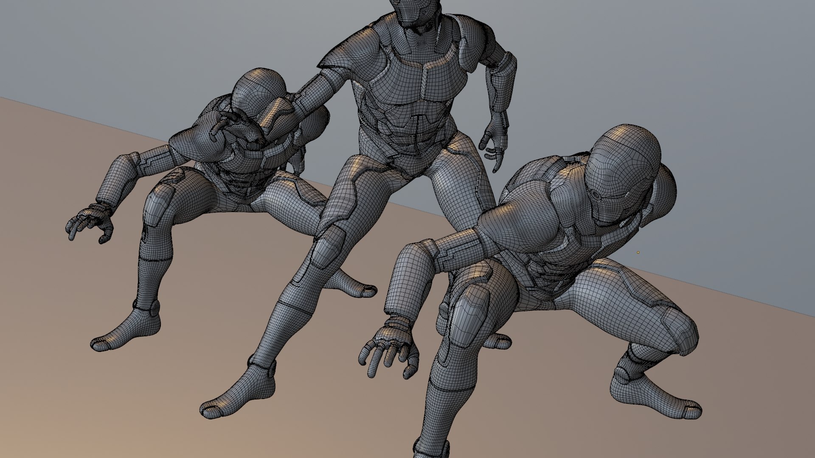Click the small yellow origin dot
Image resolution: width=815 pixels, height=458 pixels.
638,252
